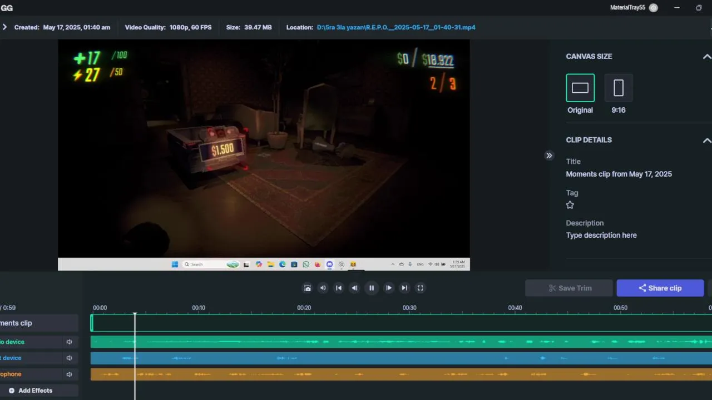Select the 9:16 vertical canvas icon

(x=619, y=88)
